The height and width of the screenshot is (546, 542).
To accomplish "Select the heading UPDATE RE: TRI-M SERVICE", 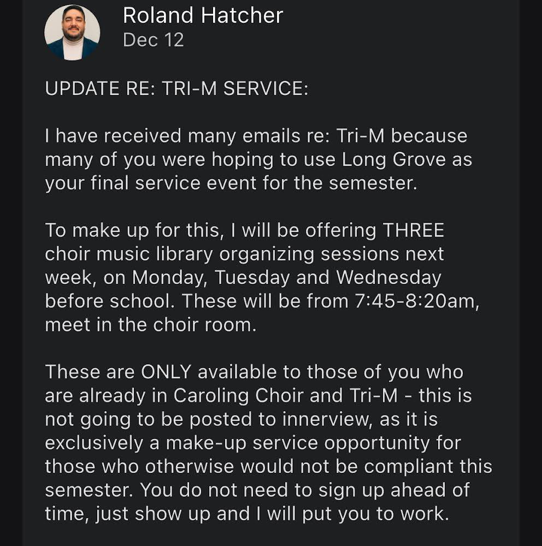I will [176, 88].
